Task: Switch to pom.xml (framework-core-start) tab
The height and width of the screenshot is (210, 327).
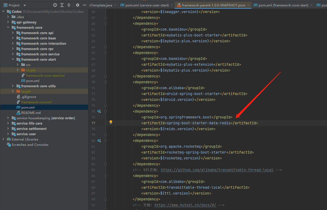Action: click(281, 5)
